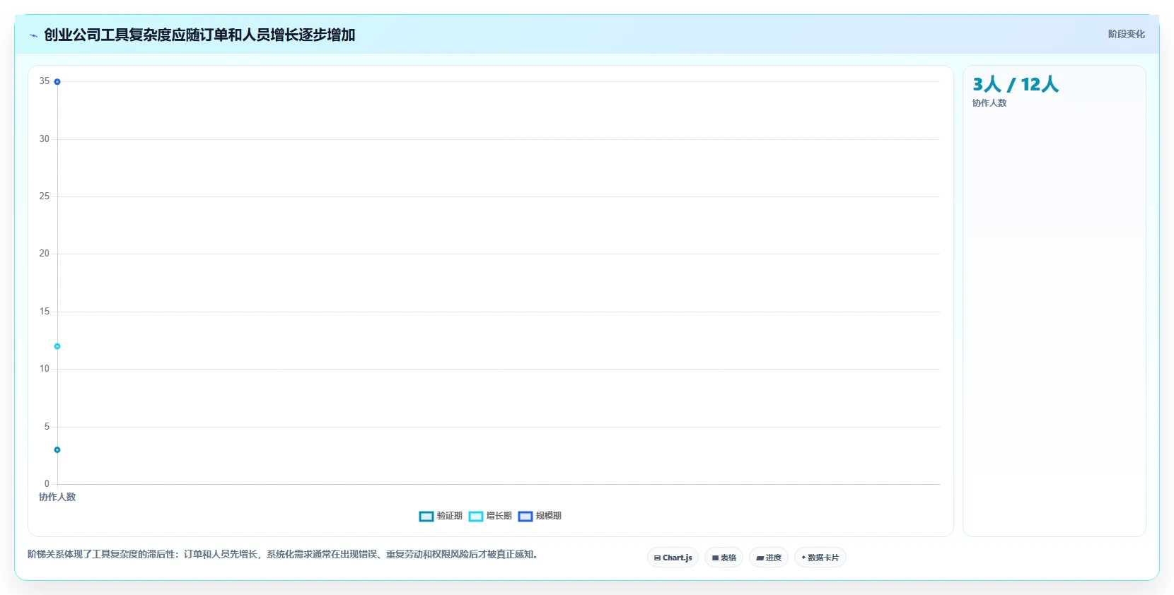Click the y-axis tick label 25
The width and height of the screenshot is (1174, 595).
45,196
